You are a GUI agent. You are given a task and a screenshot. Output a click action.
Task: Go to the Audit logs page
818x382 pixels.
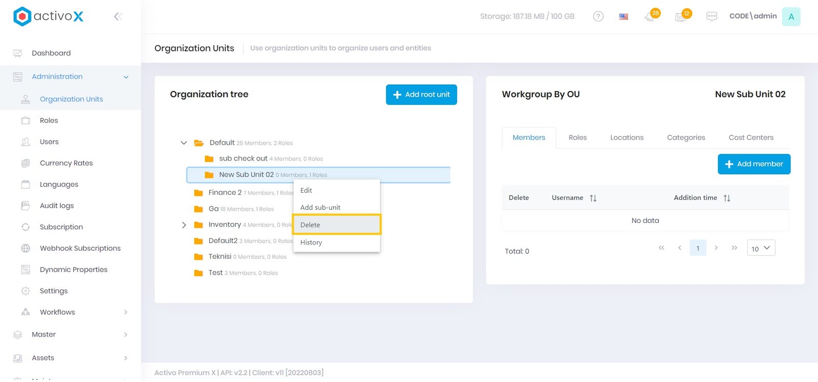click(x=57, y=206)
